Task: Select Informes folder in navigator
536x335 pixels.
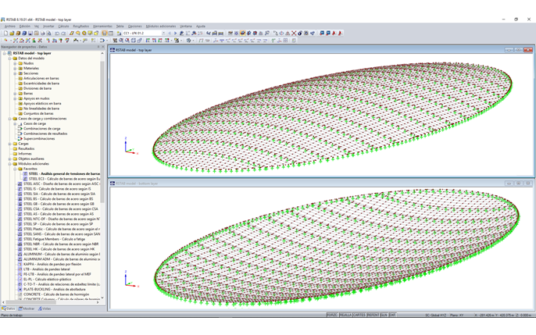Action: point(25,154)
